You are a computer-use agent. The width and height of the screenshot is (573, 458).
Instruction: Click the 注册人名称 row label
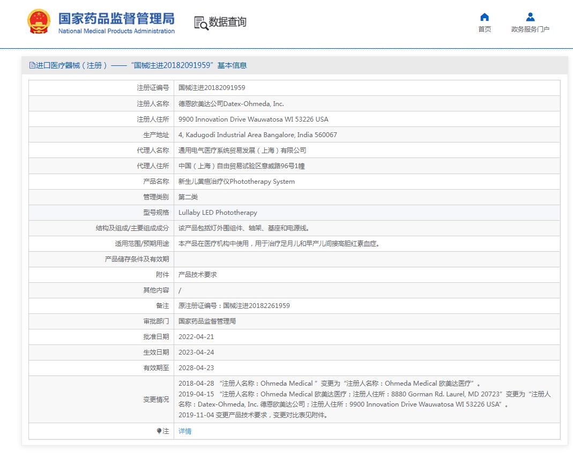click(x=153, y=104)
